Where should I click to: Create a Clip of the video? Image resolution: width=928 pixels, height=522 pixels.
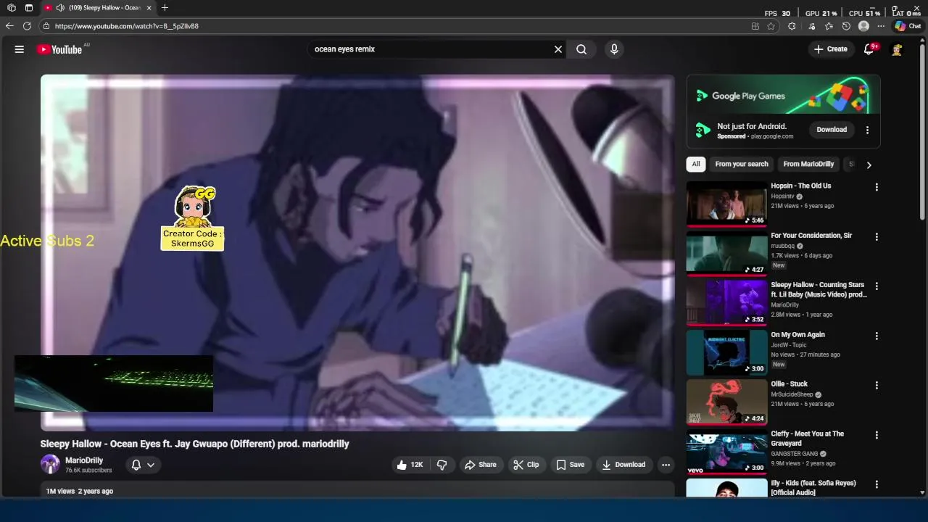tap(526, 465)
